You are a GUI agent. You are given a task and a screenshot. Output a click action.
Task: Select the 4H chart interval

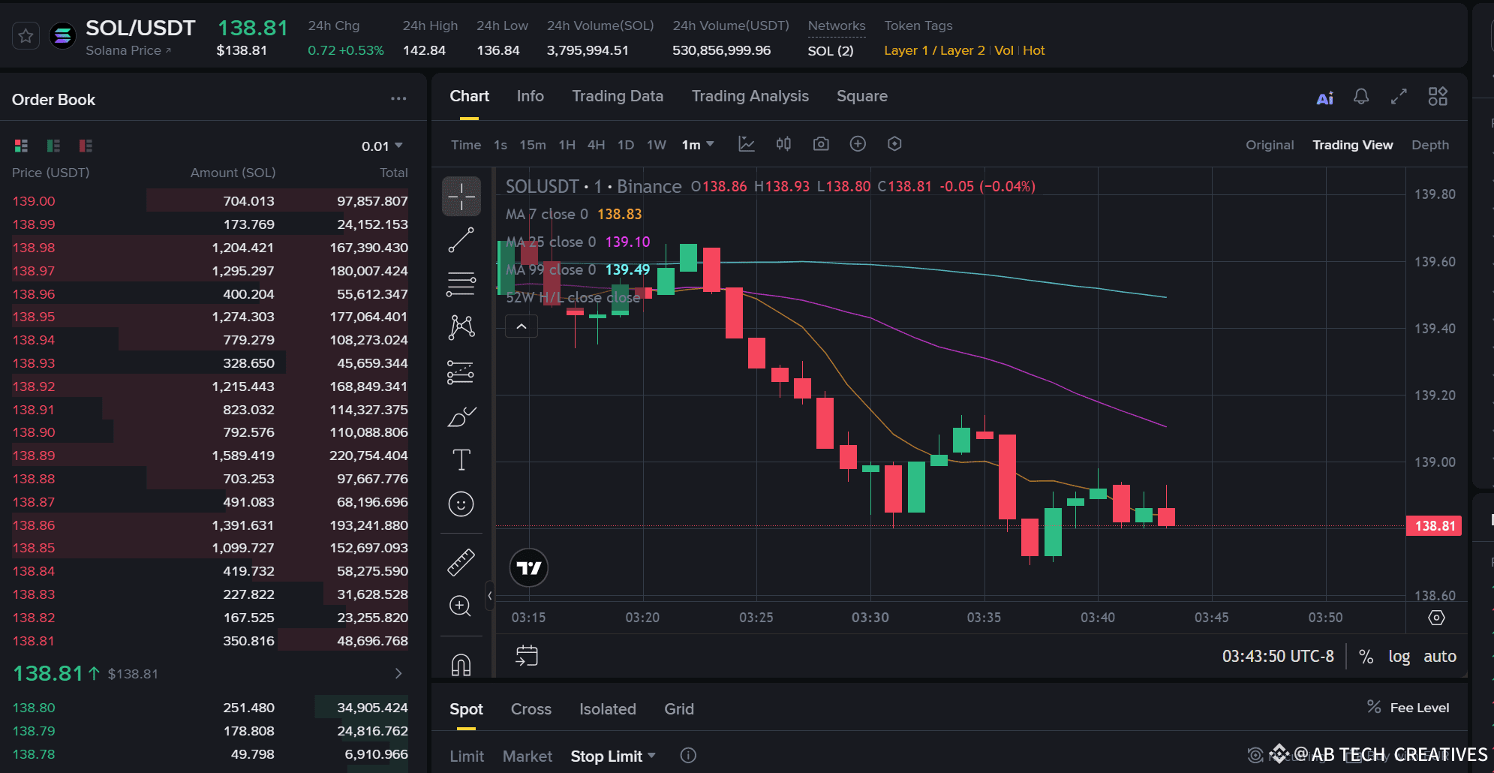click(596, 145)
